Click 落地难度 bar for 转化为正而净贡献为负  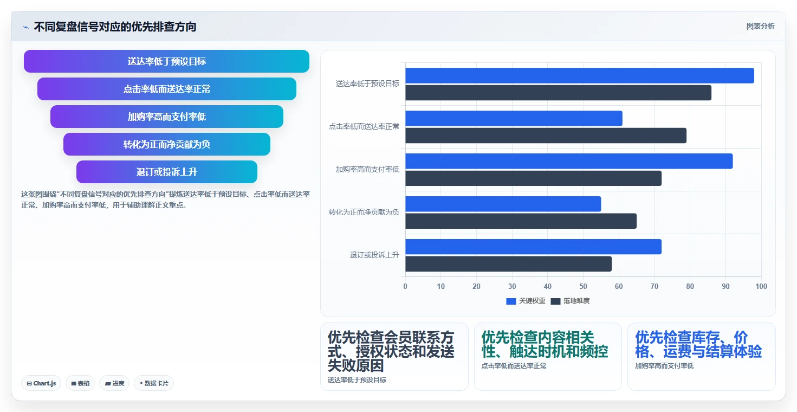(521, 221)
